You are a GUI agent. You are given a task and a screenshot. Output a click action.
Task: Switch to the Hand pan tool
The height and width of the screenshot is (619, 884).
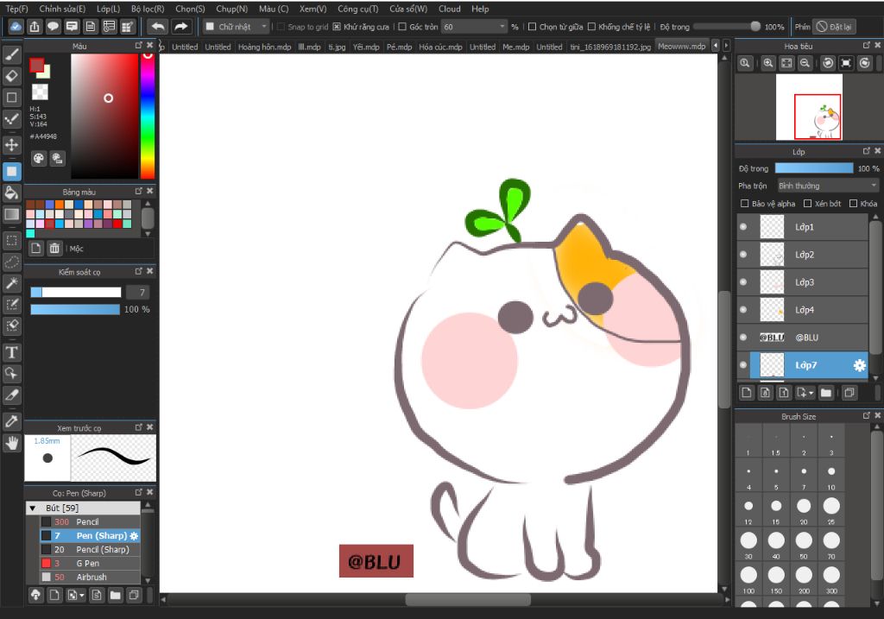click(x=12, y=443)
